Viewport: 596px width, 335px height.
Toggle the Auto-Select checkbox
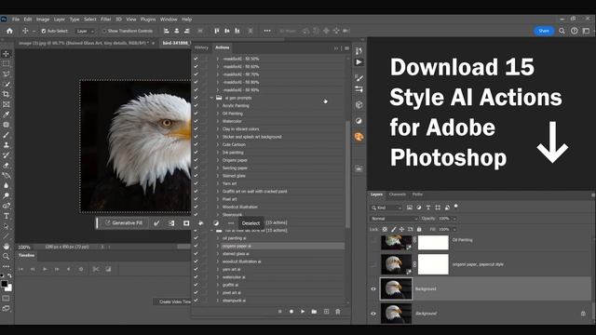44,31
